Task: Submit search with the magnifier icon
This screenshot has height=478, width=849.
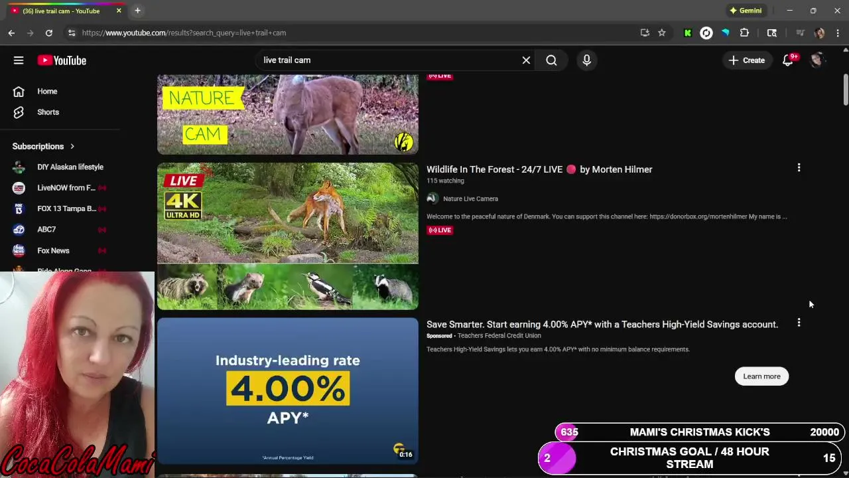Action: pyautogui.click(x=551, y=60)
